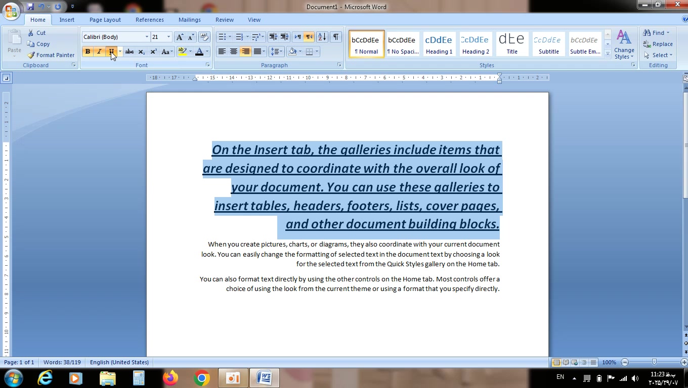Apply strikethrough to selected text
Screen dimensions: 688x388
point(130,52)
